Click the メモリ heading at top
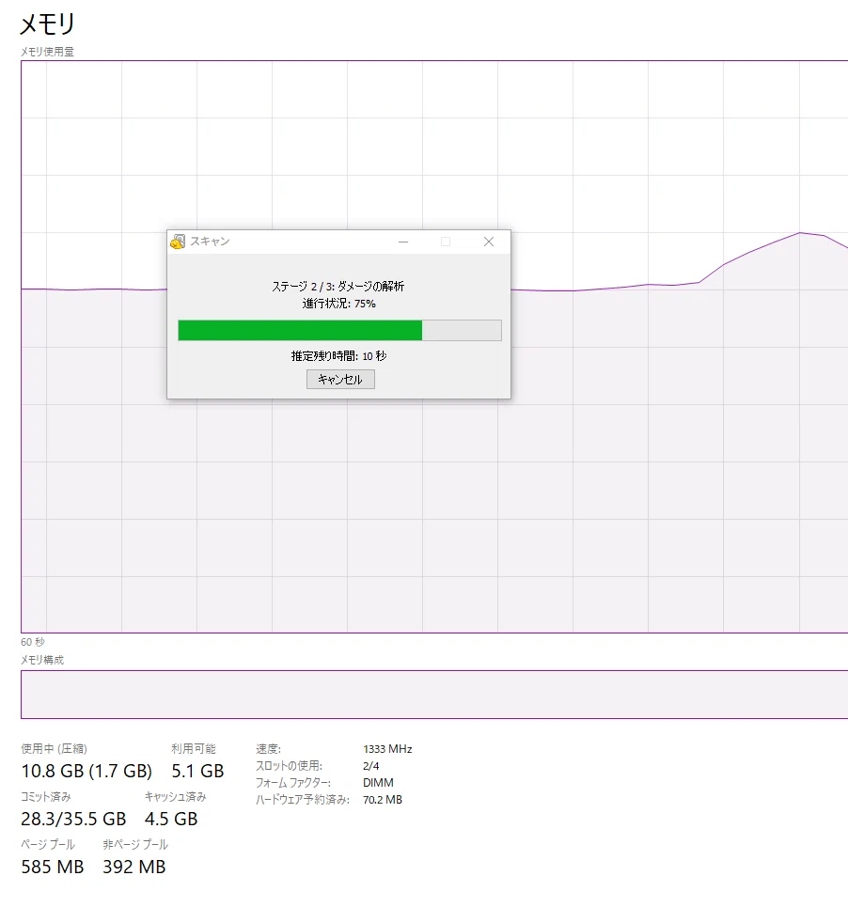This screenshot has height=907, width=848. pos(47,24)
